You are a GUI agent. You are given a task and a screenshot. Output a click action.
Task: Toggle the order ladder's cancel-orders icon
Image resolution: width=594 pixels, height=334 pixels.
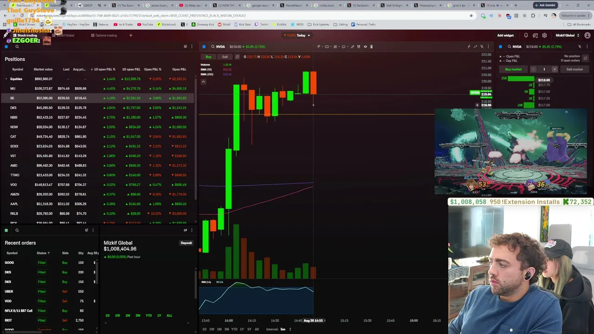tap(585, 58)
